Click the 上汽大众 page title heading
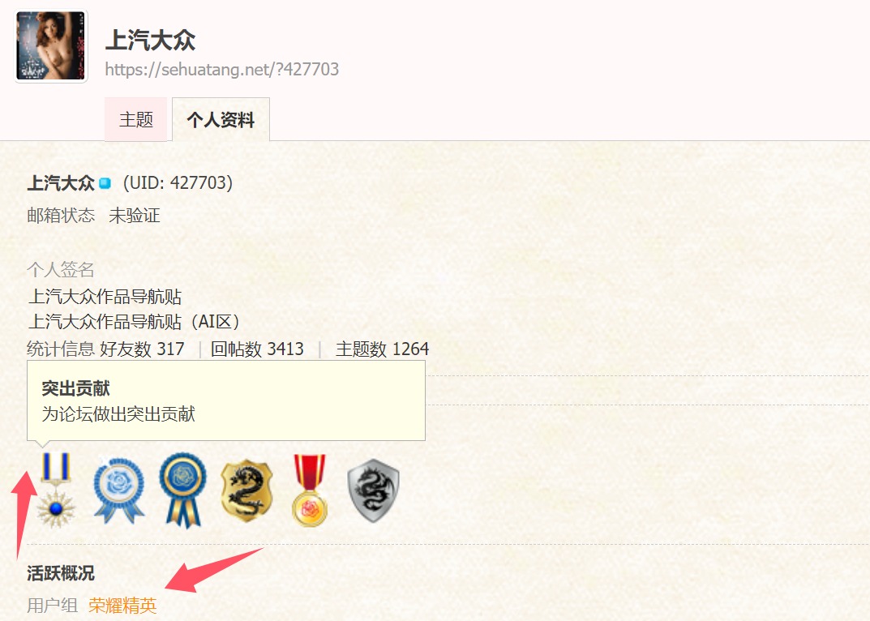The height and width of the screenshot is (621, 870). (x=150, y=40)
